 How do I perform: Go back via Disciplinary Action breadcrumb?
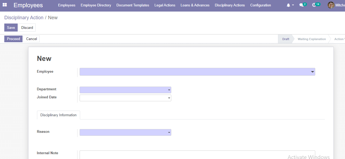24,18
